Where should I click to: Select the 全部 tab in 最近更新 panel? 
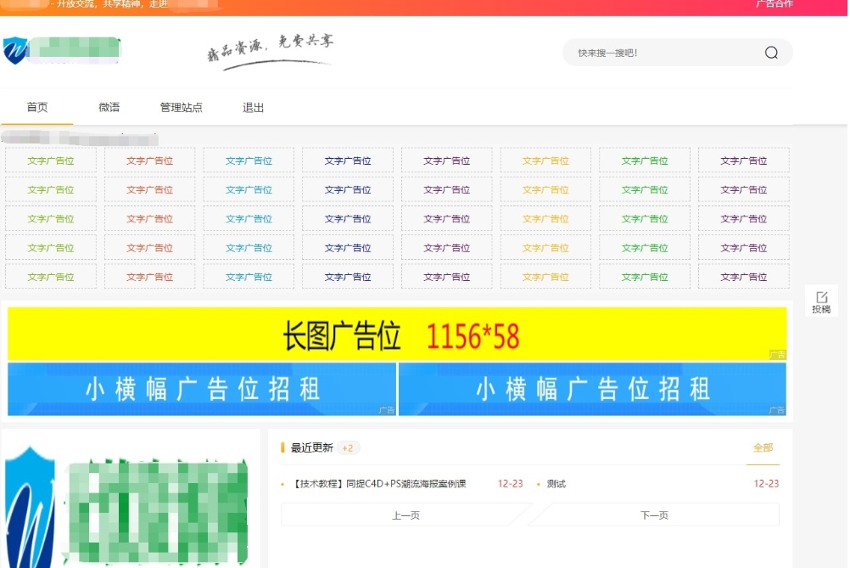tap(762, 446)
